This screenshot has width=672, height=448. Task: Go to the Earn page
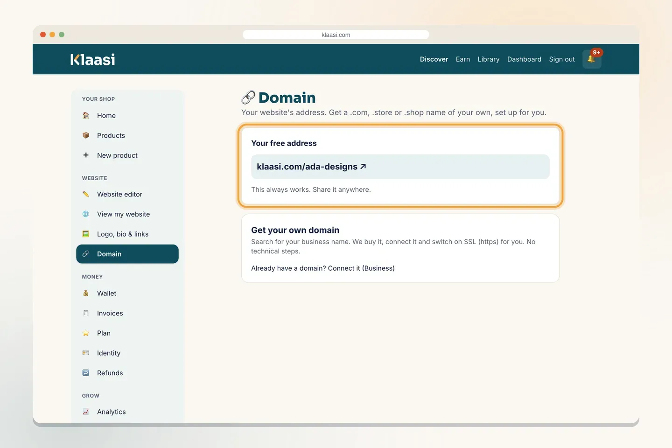point(463,59)
